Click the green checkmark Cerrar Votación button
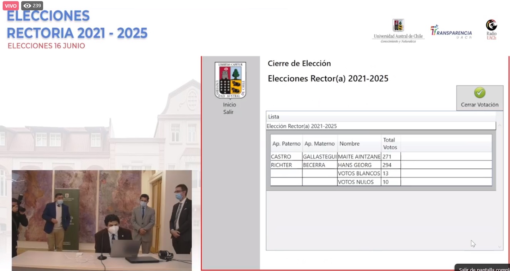This screenshot has height=271, width=510. [480, 98]
